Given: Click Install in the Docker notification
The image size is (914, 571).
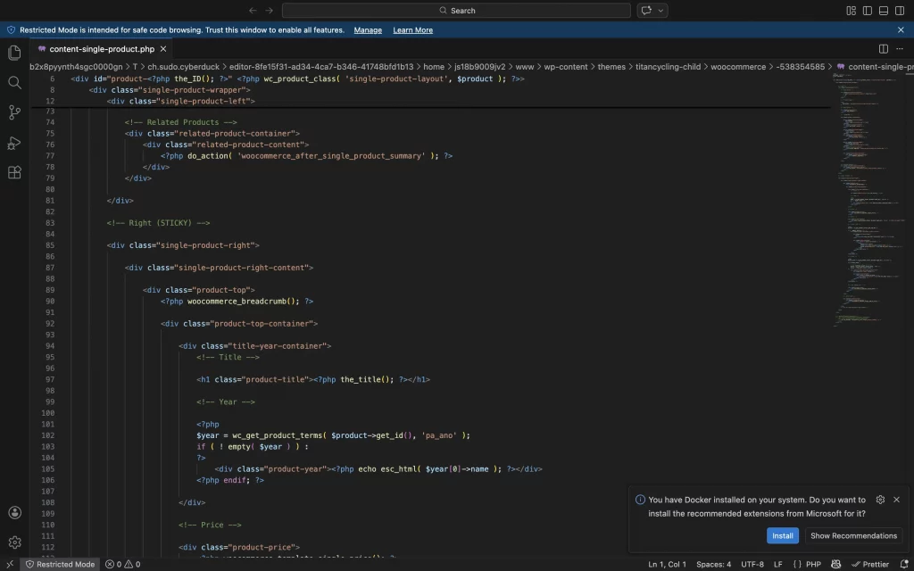Looking at the screenshot, I should 783,535.
